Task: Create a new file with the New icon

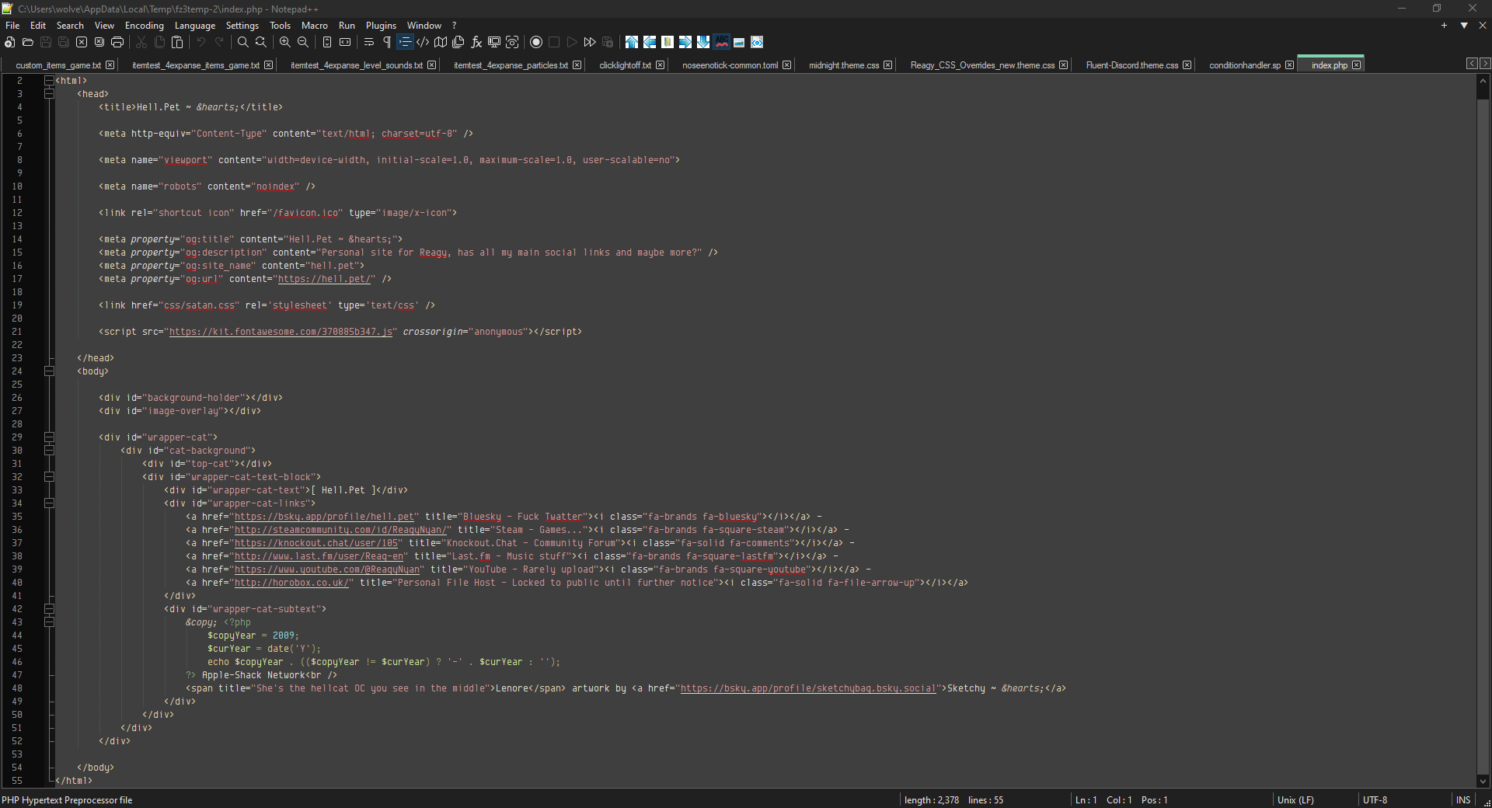Action: [10, 42]
